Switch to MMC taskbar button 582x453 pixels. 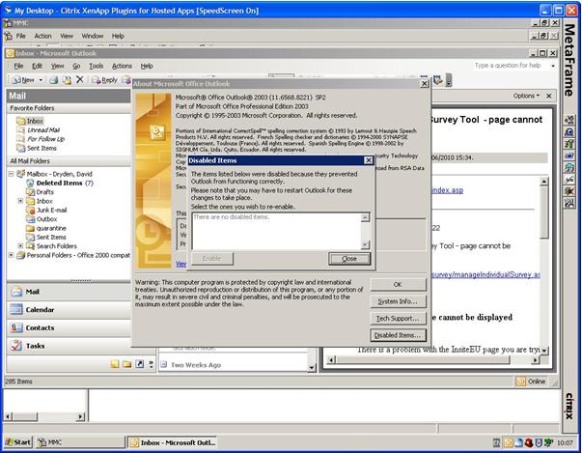click(80, 442)
